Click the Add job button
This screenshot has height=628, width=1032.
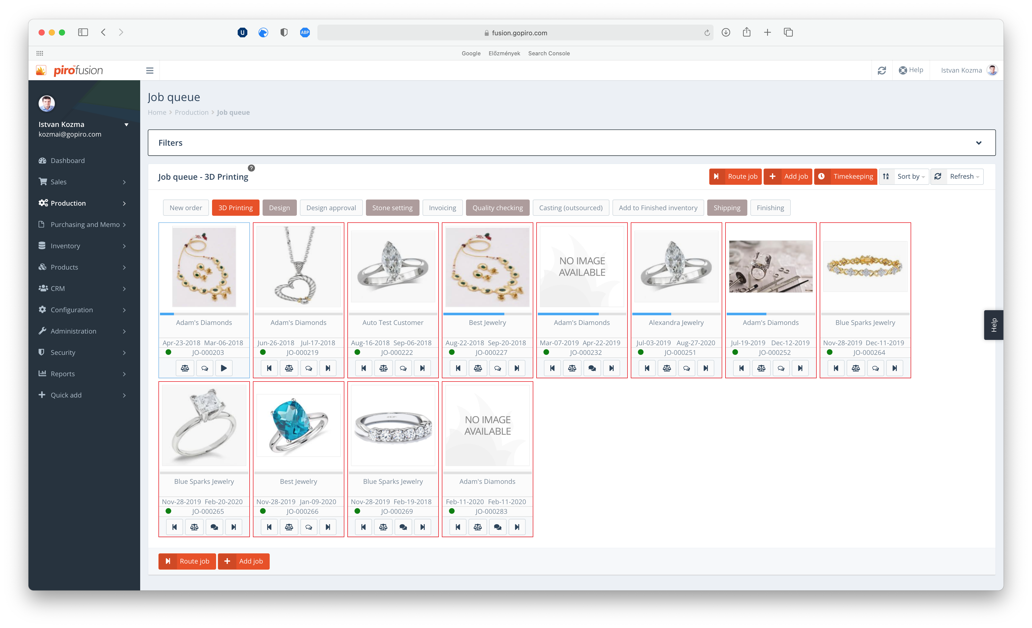coord(788,176)
